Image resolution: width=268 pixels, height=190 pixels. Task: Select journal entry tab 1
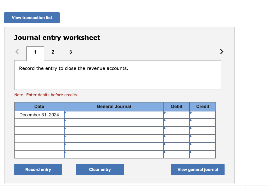tap(35, 52)
